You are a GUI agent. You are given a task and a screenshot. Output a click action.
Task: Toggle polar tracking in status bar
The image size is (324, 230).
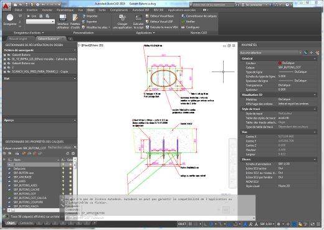[211, 224]
